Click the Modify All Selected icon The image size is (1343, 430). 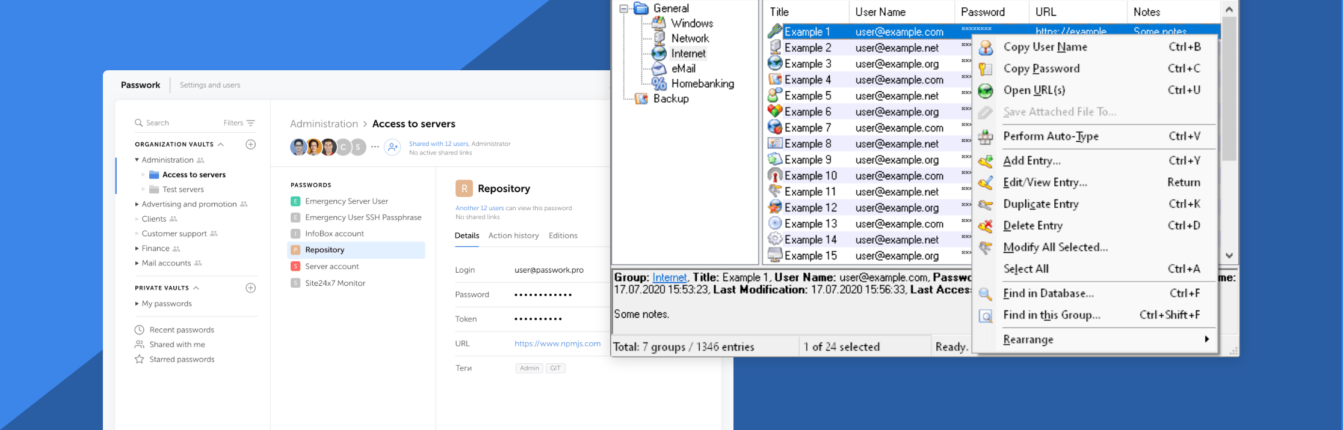pyautogui.click(x=986, y=247)
